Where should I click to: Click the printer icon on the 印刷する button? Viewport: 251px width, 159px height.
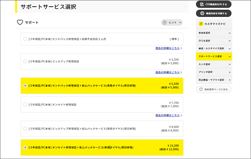click(202, 13)
